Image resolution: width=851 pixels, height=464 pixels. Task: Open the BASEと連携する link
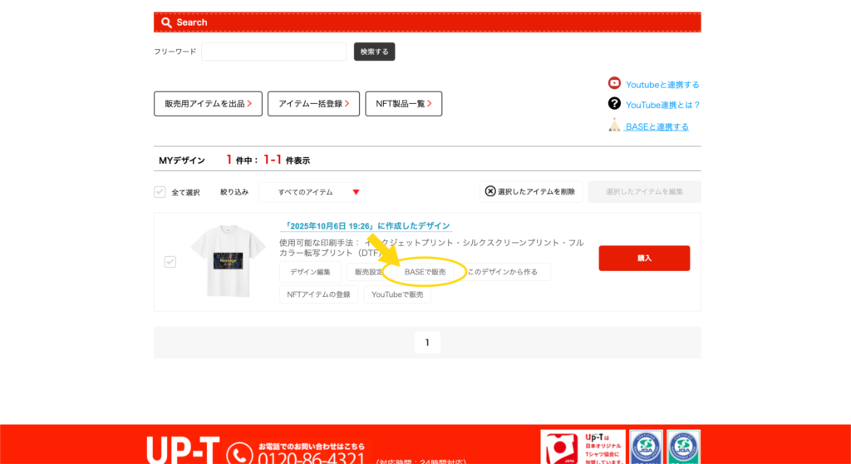pyautogui.click(x=657, y=126)
